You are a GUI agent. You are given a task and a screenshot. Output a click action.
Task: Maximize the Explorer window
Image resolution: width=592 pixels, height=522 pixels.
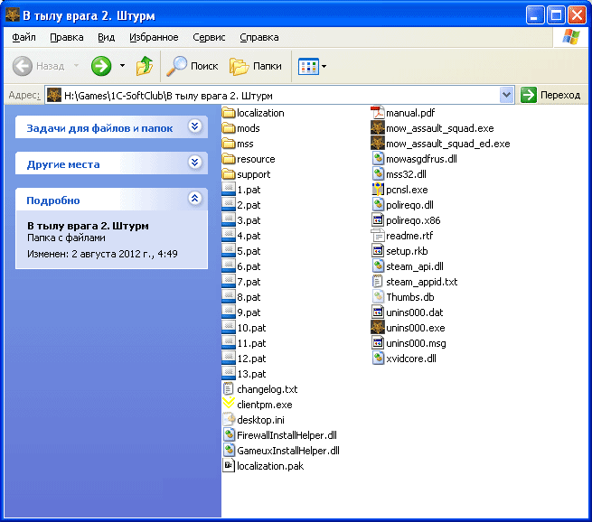point(555,16)
